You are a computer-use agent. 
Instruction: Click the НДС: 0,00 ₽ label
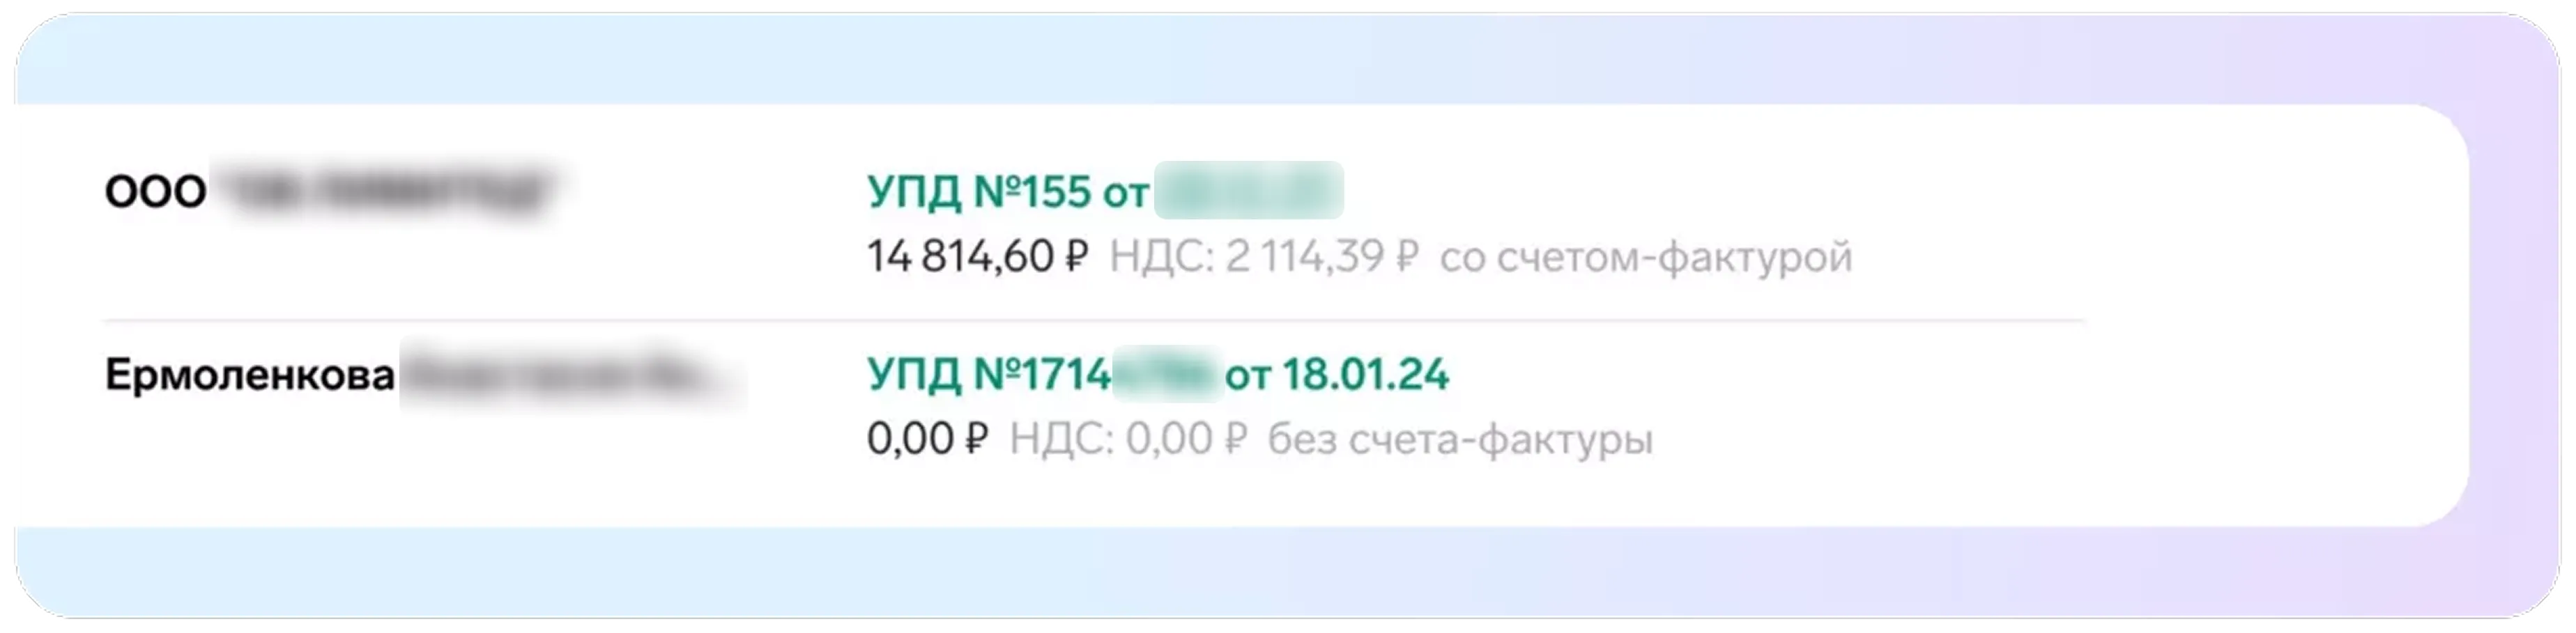1128,439
